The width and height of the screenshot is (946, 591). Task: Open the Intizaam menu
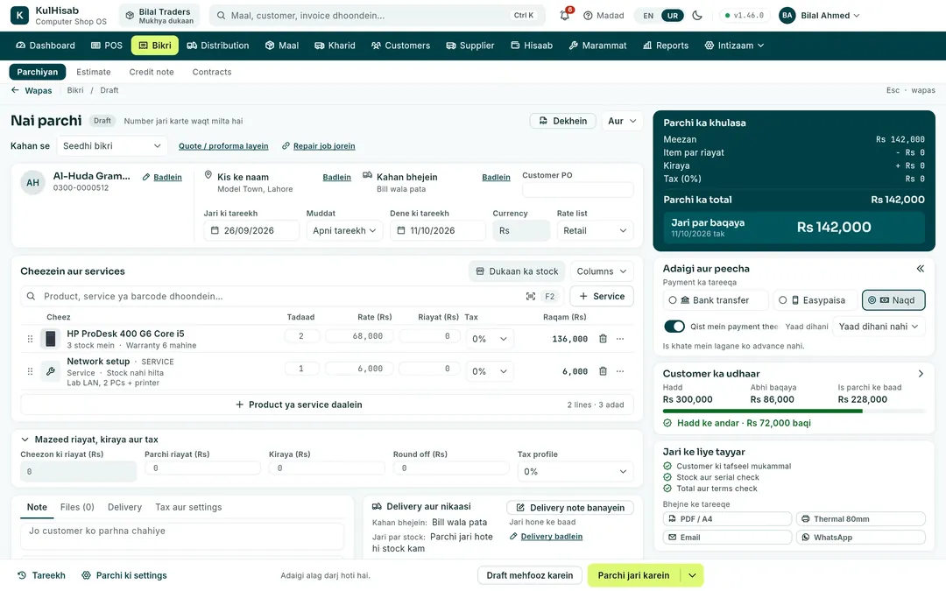(x=734, y=46)
